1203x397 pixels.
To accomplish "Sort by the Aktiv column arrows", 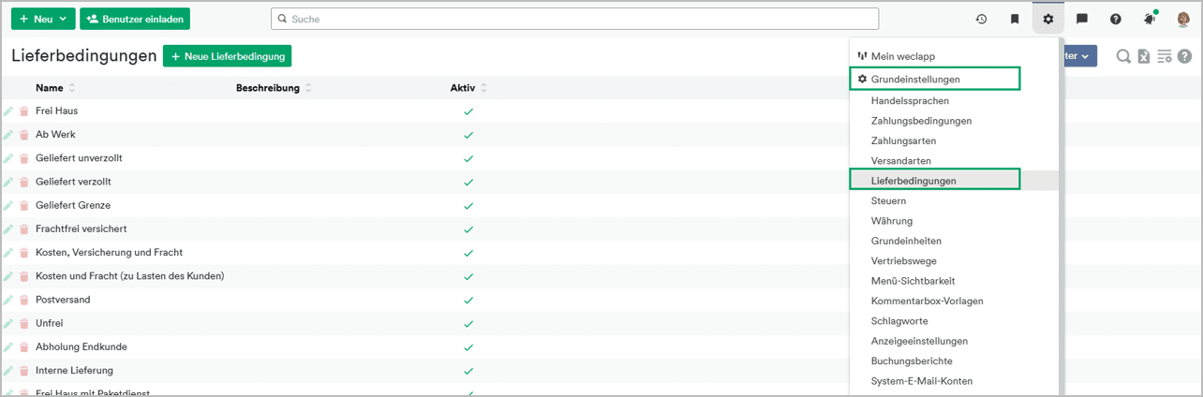I will (483, 89).
